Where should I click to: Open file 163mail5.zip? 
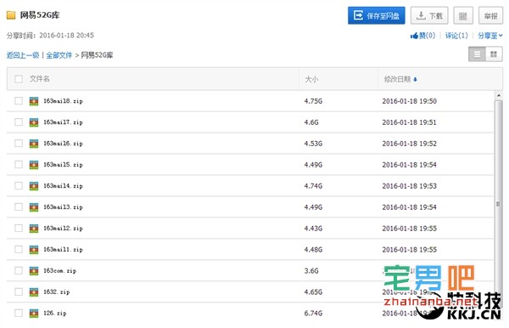coord(63,165)
